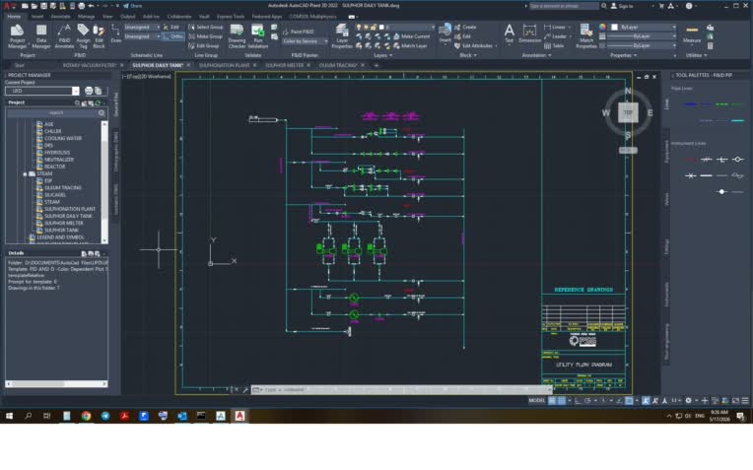
Task: Open the Project Manager ribbon button
Action: pyautogui.click(x=17, y=36)
